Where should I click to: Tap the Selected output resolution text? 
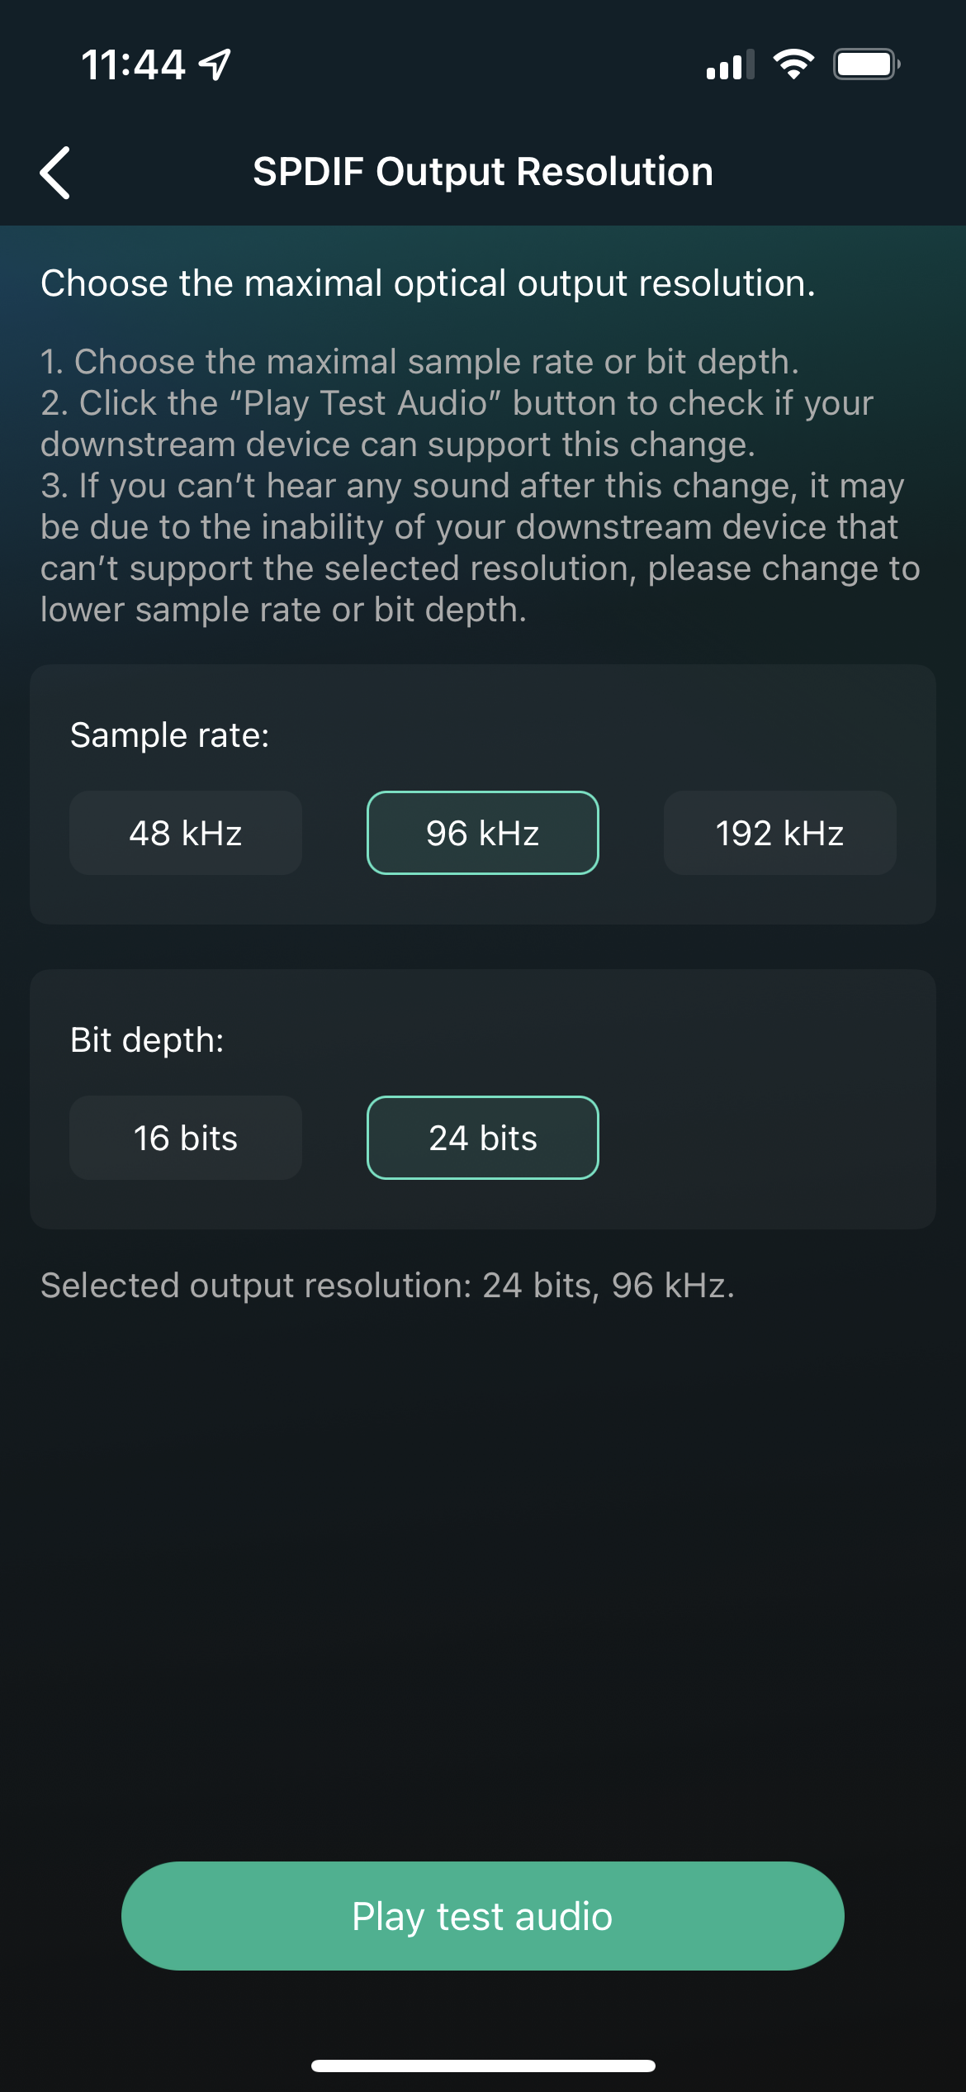coord(387,1286)
